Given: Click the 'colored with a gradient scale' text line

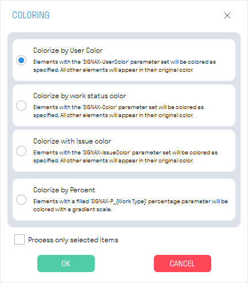Looking at the screenshot, I should point(72,210).
